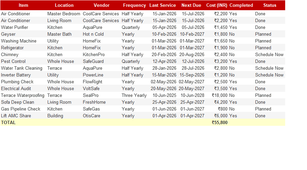Select the Location column header
The height and width of the screenshot is (170, 307).
click(x=64, y=5)
